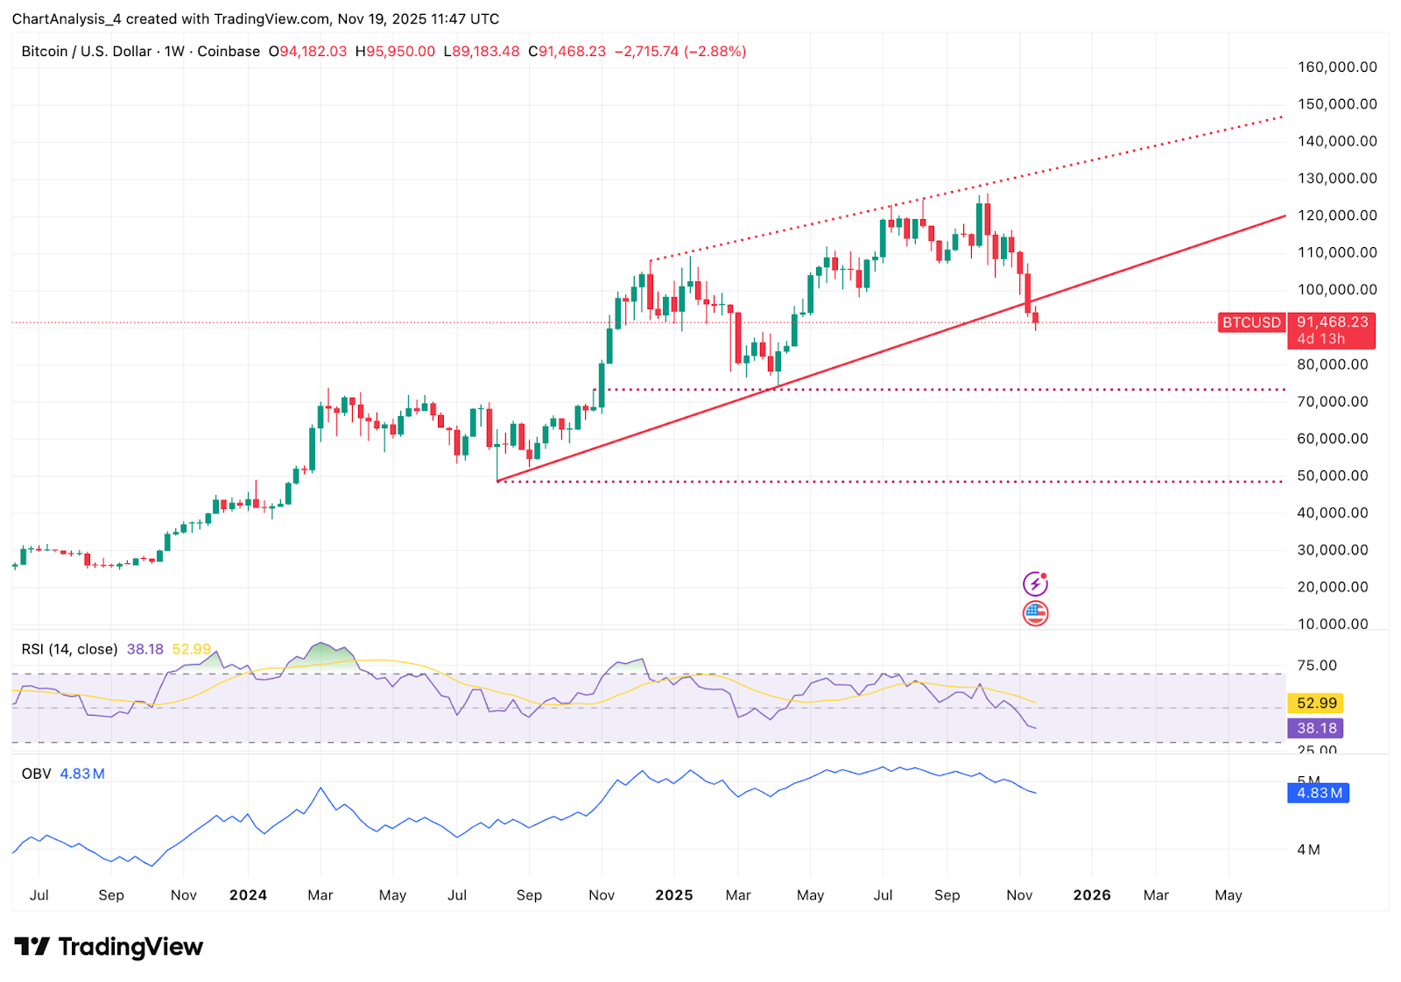The width and height of the screenshot is (1401, 982).
Task: Click the TradingView wordmark text
Action: (130, 947)
